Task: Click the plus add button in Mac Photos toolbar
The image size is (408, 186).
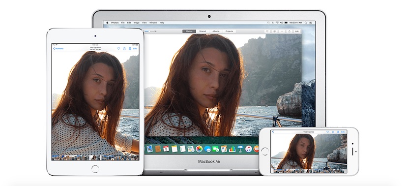Action: pos(282,31)
